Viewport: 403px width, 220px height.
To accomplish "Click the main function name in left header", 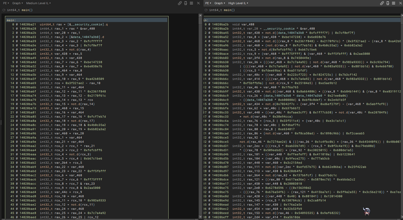I will point(25,10).
